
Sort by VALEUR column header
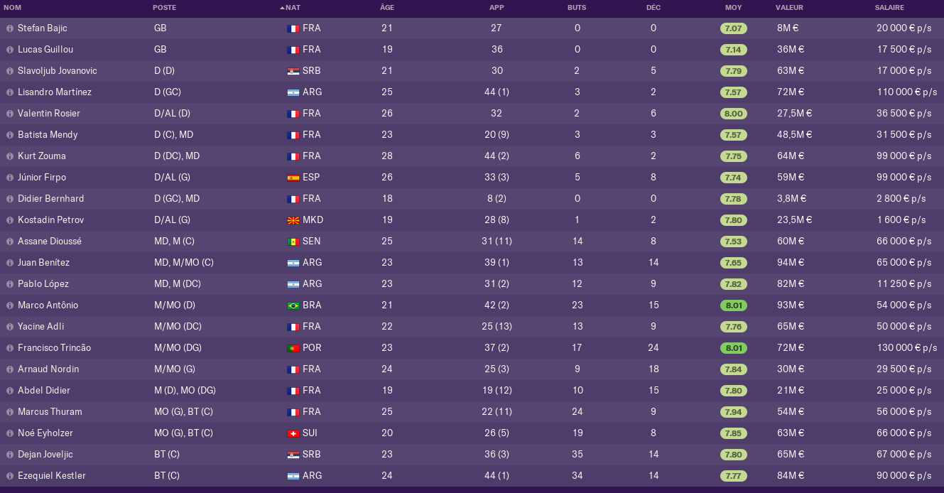789,8
